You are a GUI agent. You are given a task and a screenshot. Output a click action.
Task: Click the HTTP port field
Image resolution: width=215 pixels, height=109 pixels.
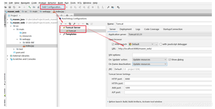[x=168, y=79]
